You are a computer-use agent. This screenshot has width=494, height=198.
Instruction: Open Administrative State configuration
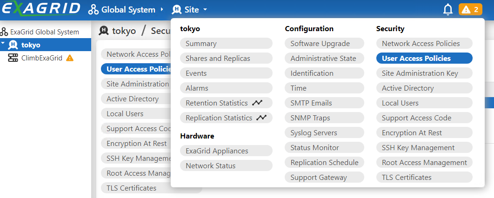(x=325, y=58)
